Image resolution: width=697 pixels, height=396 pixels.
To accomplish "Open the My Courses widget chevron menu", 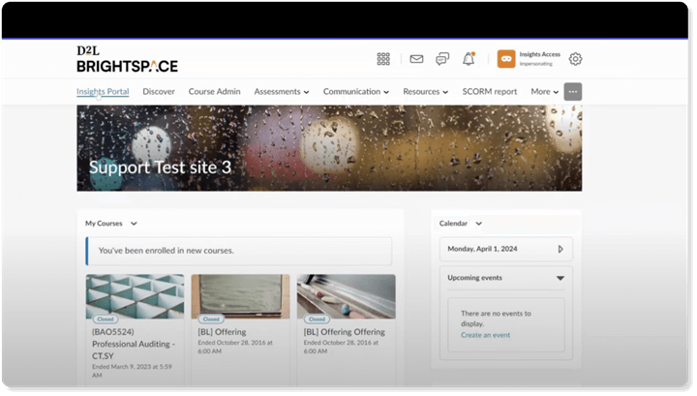I will pyautogui.click(x=134, y=224).
